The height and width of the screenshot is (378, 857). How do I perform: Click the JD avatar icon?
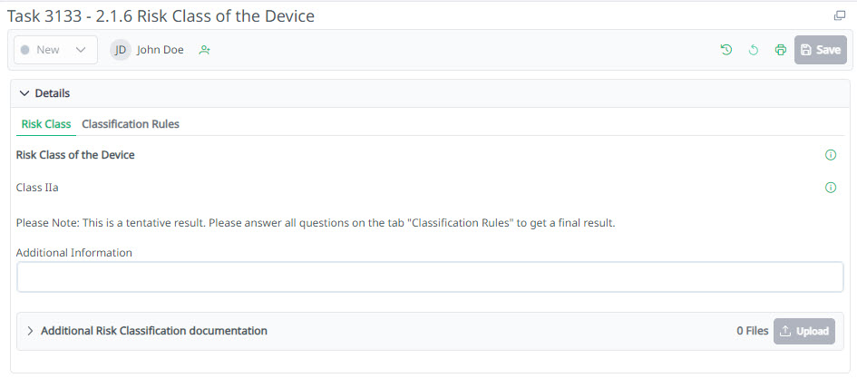tap(121, 50)
